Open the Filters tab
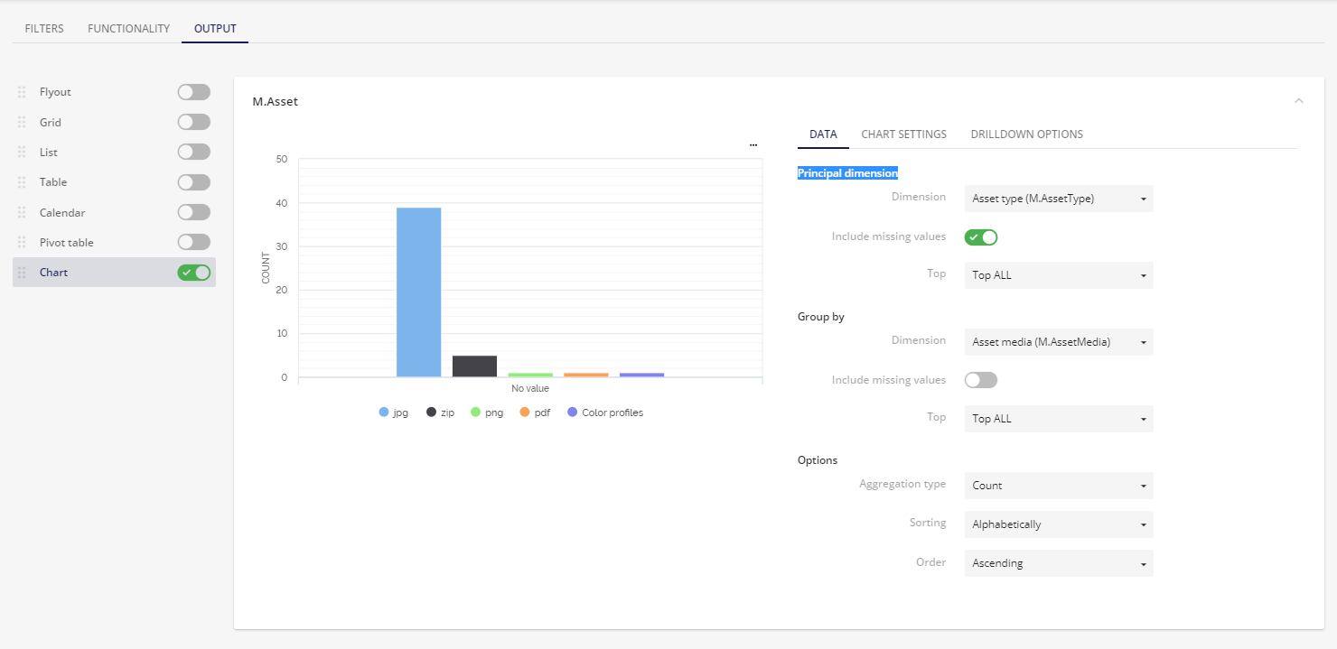 [44, 29]
